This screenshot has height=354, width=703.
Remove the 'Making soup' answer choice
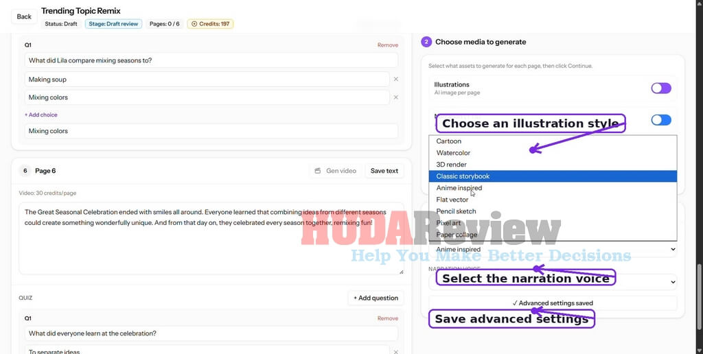tap(396, 80)
